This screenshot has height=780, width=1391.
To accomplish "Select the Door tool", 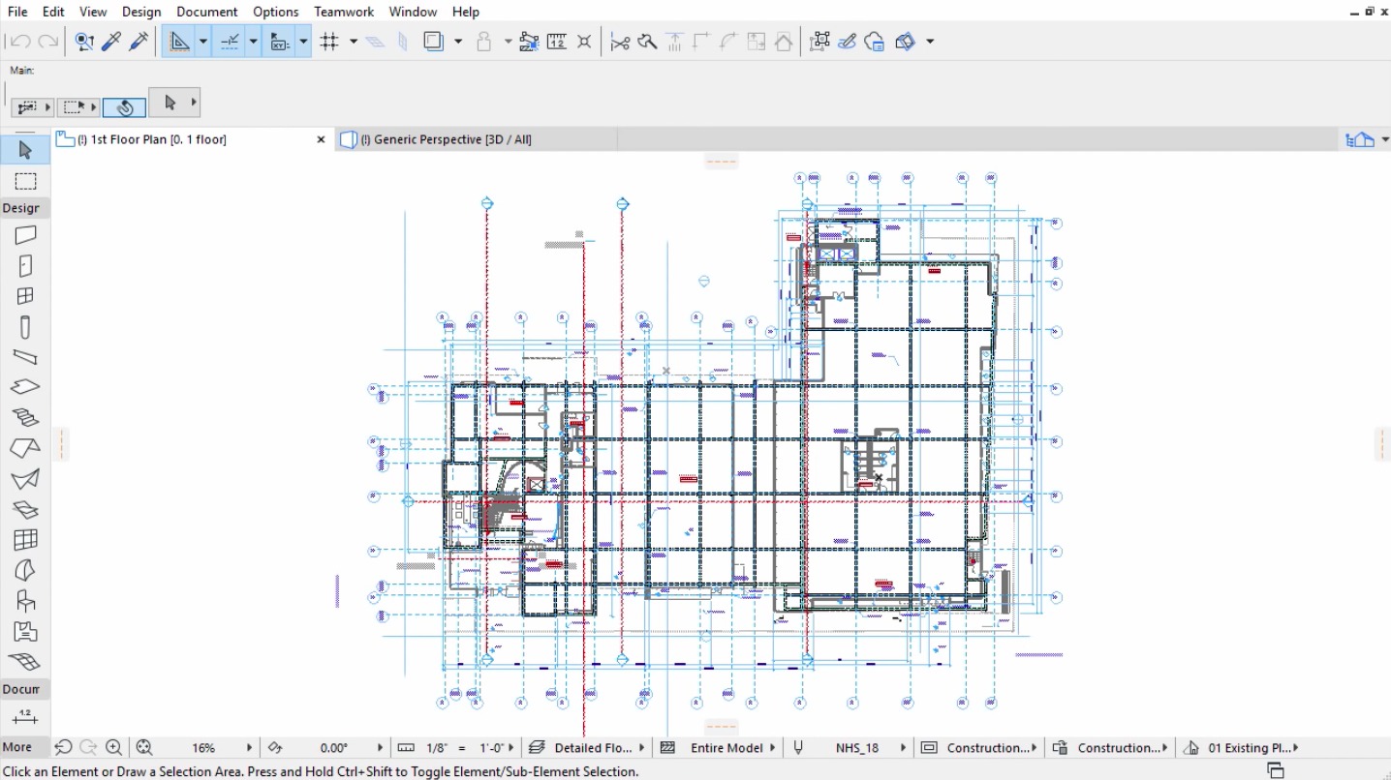I will (24, 264).
